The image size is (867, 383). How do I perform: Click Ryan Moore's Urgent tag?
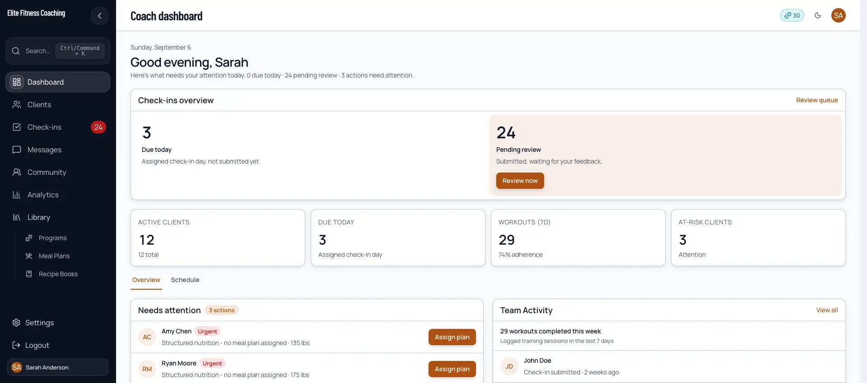click(212, 363)
